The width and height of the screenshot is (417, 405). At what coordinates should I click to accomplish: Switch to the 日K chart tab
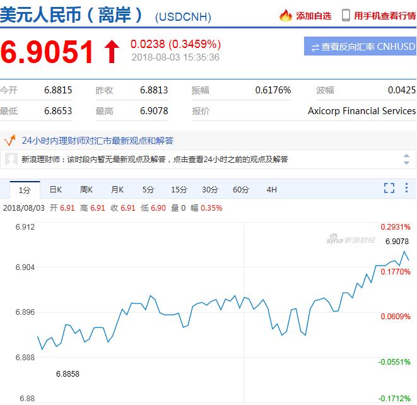point(56,189)
